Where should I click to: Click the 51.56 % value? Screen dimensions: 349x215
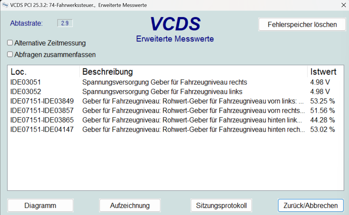[x=322, y=111]
